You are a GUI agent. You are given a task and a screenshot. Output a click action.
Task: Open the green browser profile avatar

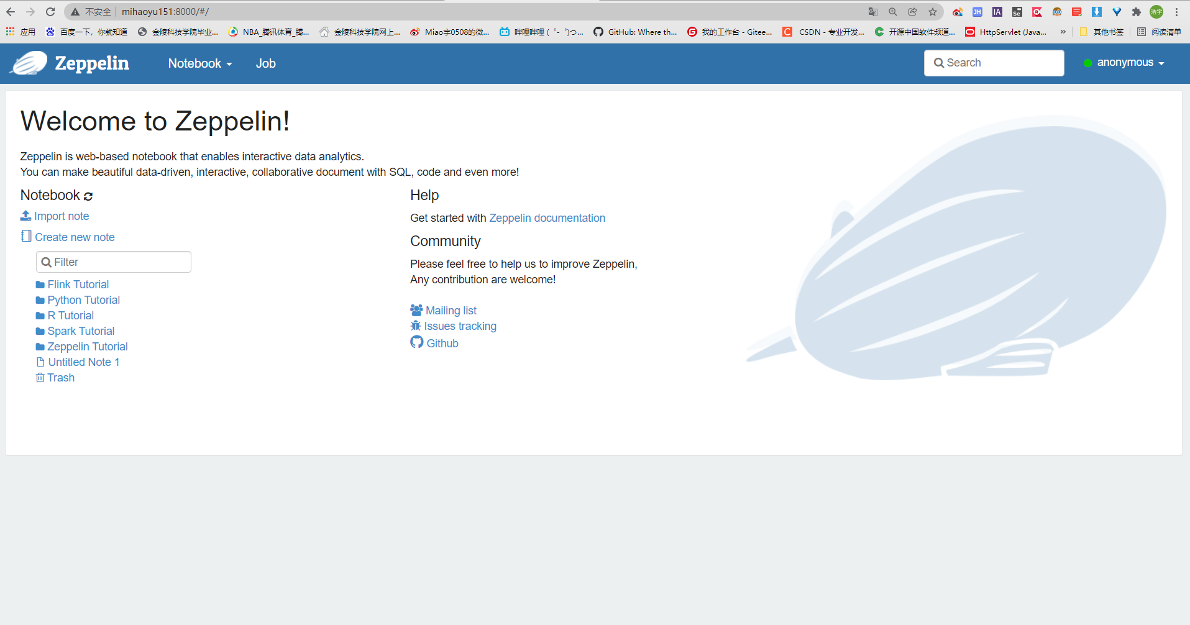pyautogui.click(x=1156, y=12)
